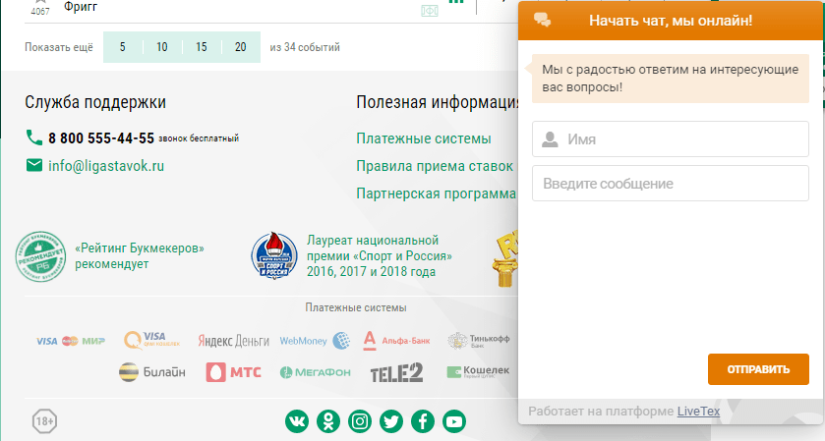The height and width of the screenshot is (441, 825).
Task: Open the Instagram social icon
Action: pyautogui.click(x=360, y=421)
